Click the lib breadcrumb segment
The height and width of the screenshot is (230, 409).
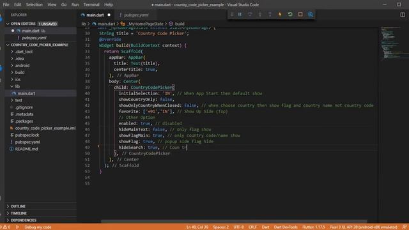[84, 24]
